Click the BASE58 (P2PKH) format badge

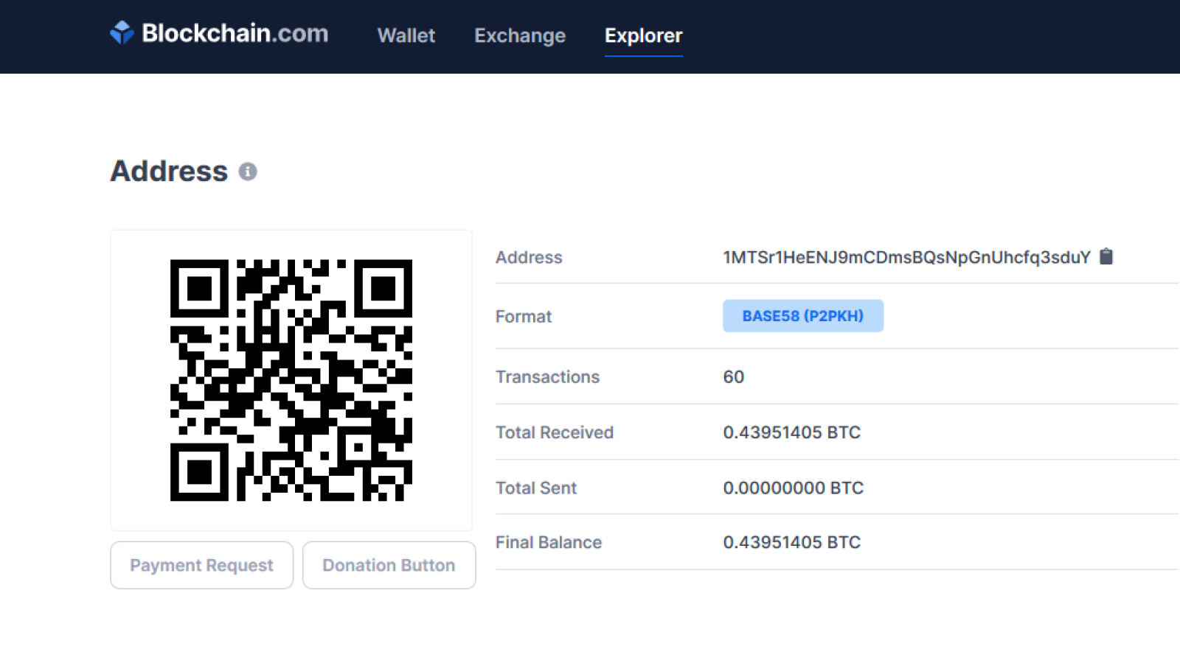tap(803, 316)
